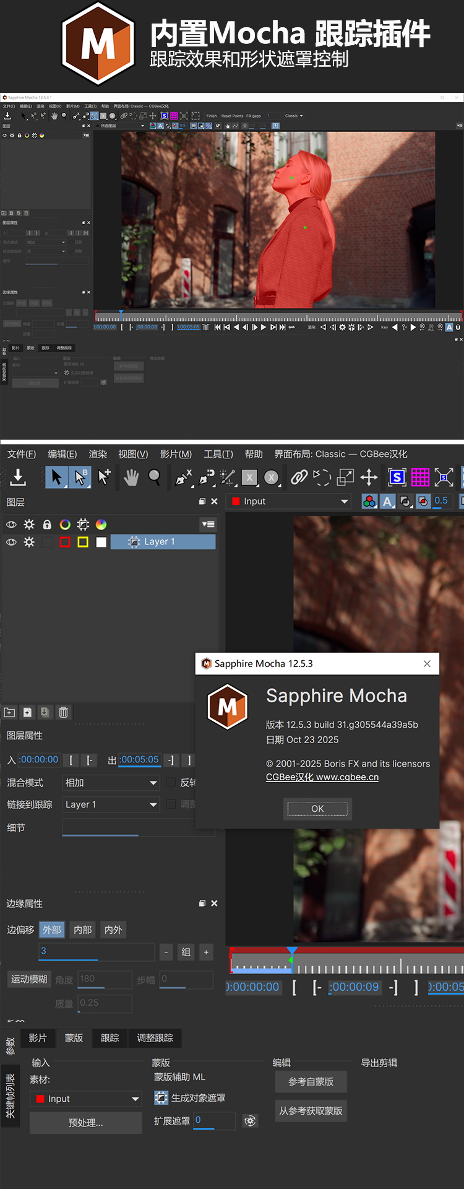464x1189 pixels.
Task: Tick the checkbox under 反转 beside Layer 1 dropdown
Action: [x=171, y=804]
